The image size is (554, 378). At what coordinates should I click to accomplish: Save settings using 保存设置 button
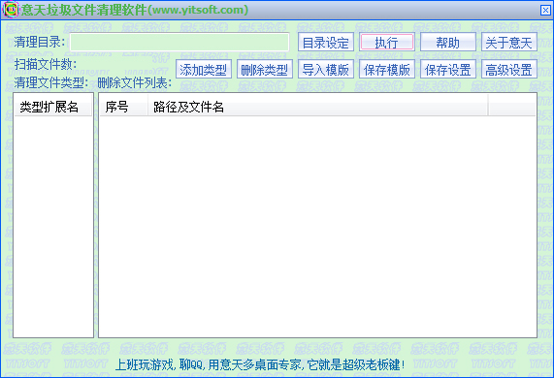point(448,69)
